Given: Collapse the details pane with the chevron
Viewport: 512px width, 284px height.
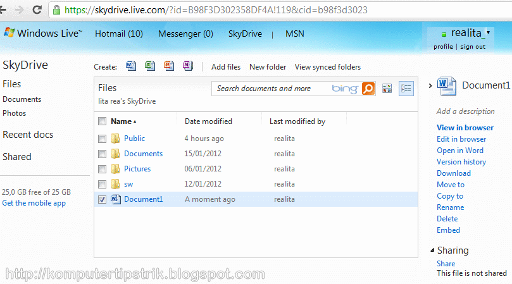Looking at the screenshot, I should click(430, 85).
